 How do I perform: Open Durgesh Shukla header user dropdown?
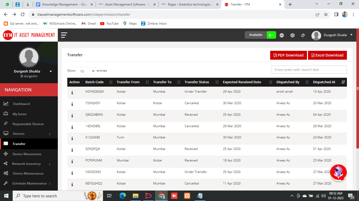click(x=332, y=35)
